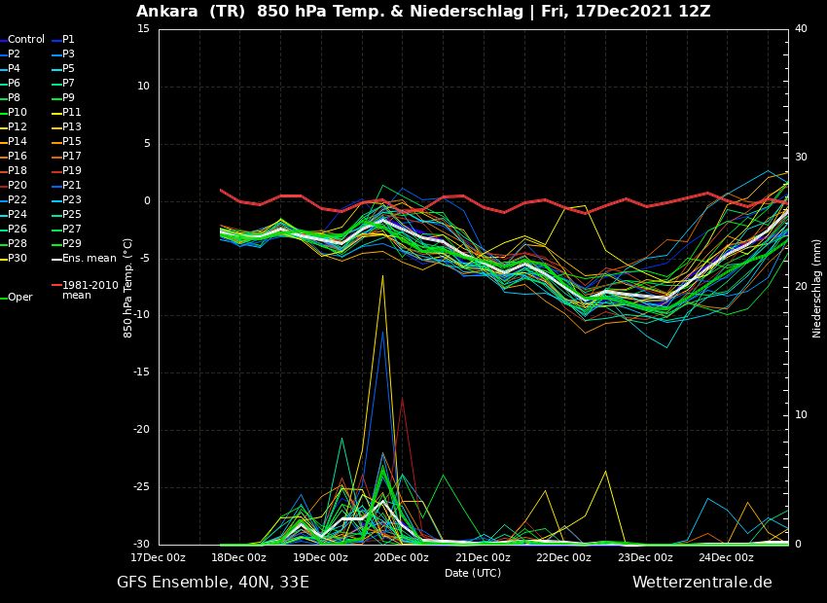
Task: Pick the "P24" legend entry
Action: [x=14, y=215]
